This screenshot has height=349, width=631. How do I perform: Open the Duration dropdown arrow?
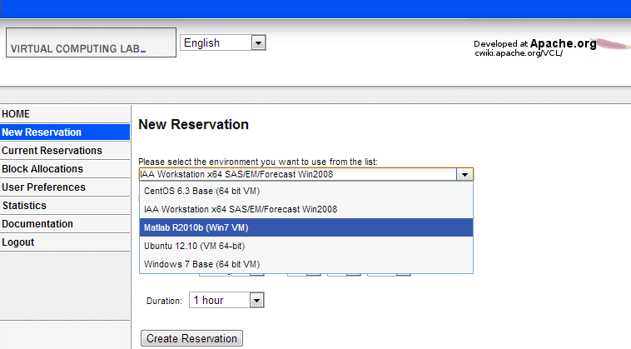click(x=256, y=301)
